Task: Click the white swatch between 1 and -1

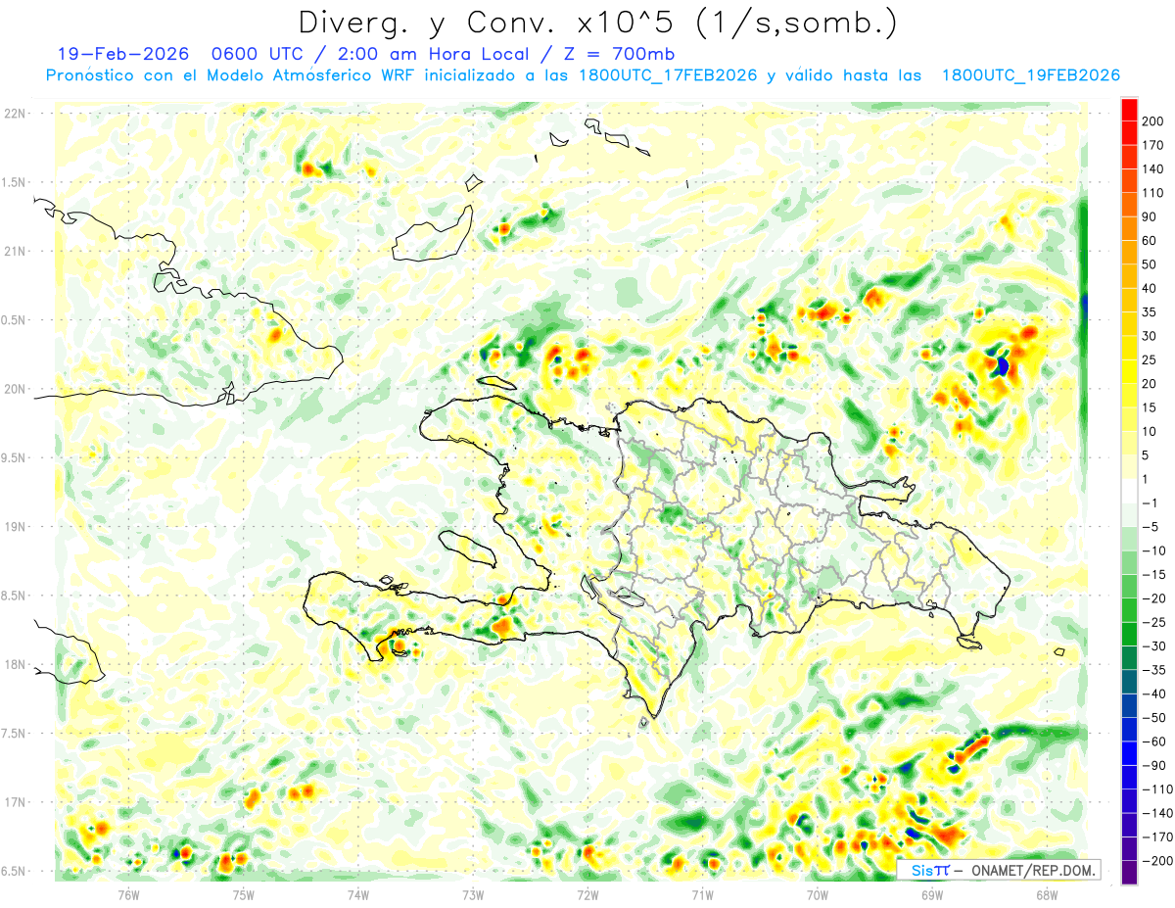Action: click(1129, 491)
